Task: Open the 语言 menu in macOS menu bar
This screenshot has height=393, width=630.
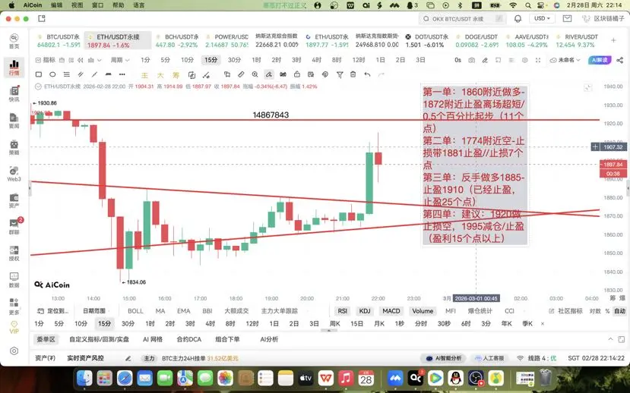Action: coord(138,5)
